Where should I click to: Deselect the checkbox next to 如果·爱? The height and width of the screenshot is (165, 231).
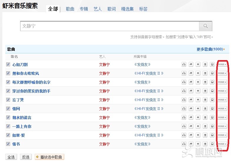(x=8, y=135)
